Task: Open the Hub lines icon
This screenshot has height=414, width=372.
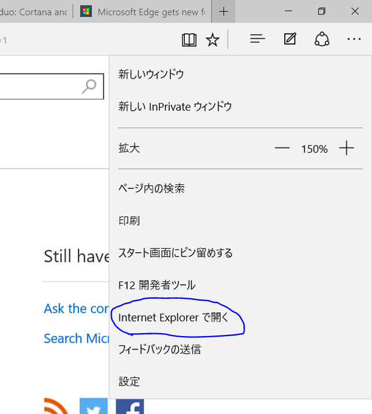Action: [257, 40]
